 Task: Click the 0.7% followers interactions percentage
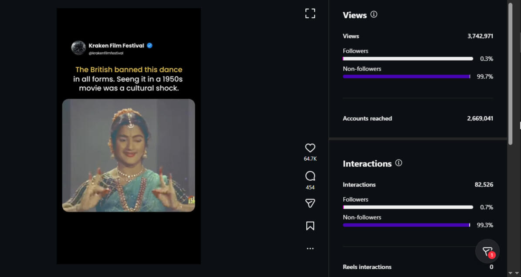[x=487, y=207]
